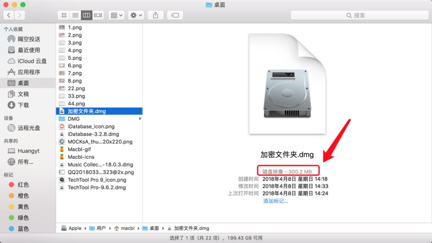Click the 添加标记… link
432x243 pixels.
tap(275, 201)
